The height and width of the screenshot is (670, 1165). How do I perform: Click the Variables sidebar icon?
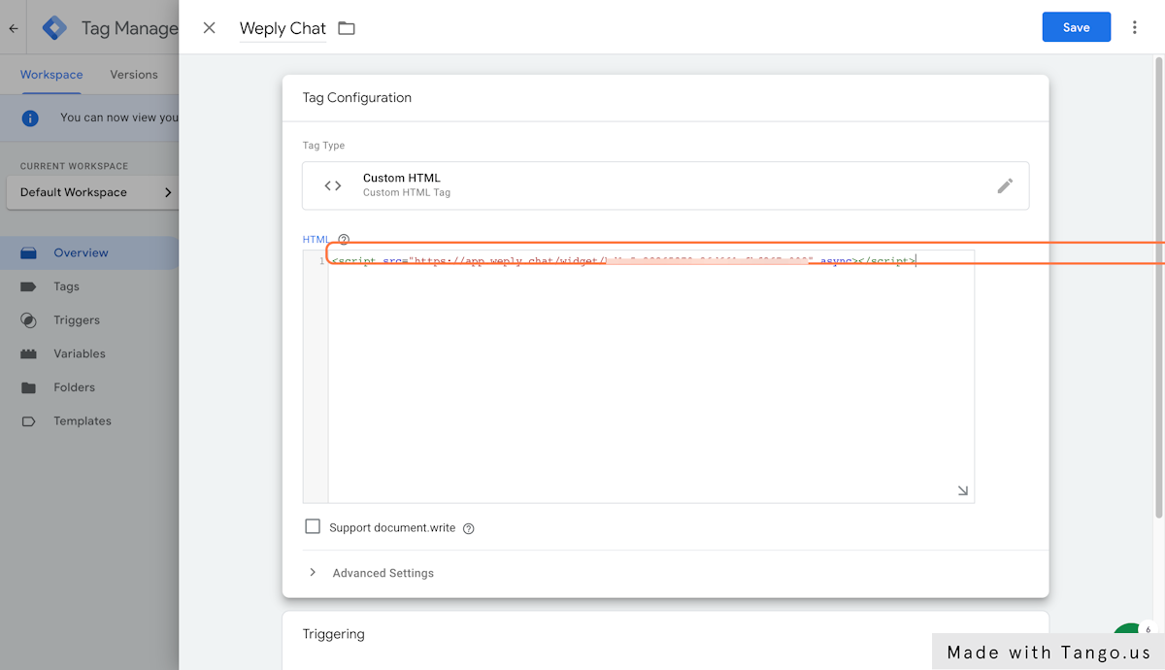[x=28, y=353]
